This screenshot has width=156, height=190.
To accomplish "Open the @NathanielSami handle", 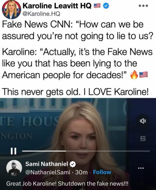I will pos(48,172).
